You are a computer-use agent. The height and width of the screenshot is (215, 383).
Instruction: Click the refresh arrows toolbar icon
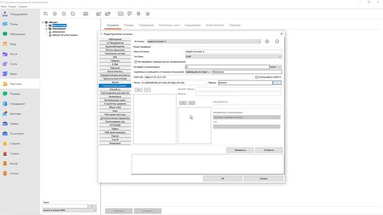(x=73, y=14)
